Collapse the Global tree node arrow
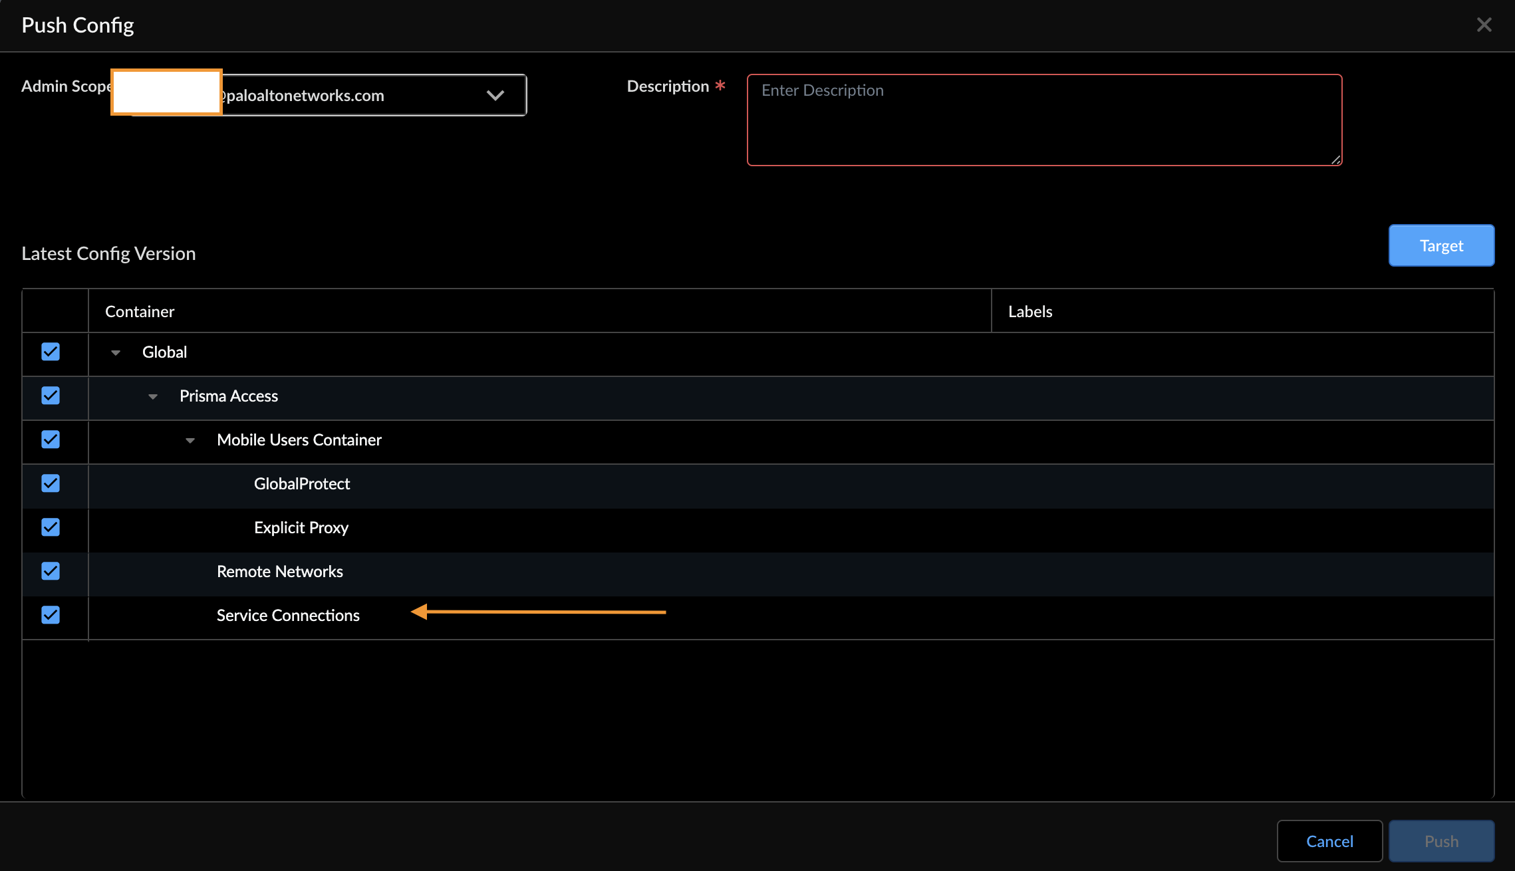Image resolution: width=1515 pixels, height=871 pixels. pos(116,352)
